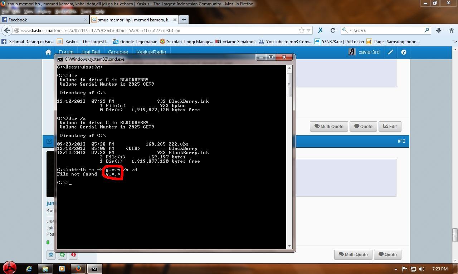Open a new tab with plus button
458x274 pixels.
tap(184, 20)
